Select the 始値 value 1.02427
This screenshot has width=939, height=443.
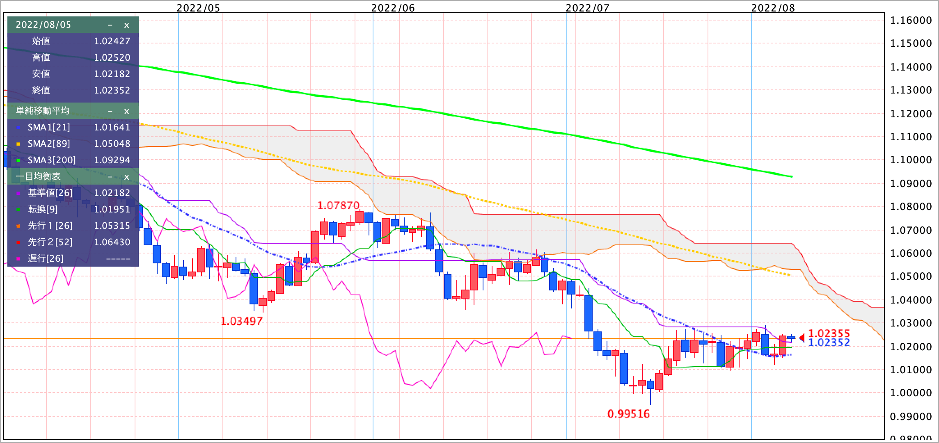tap(112, 41)
